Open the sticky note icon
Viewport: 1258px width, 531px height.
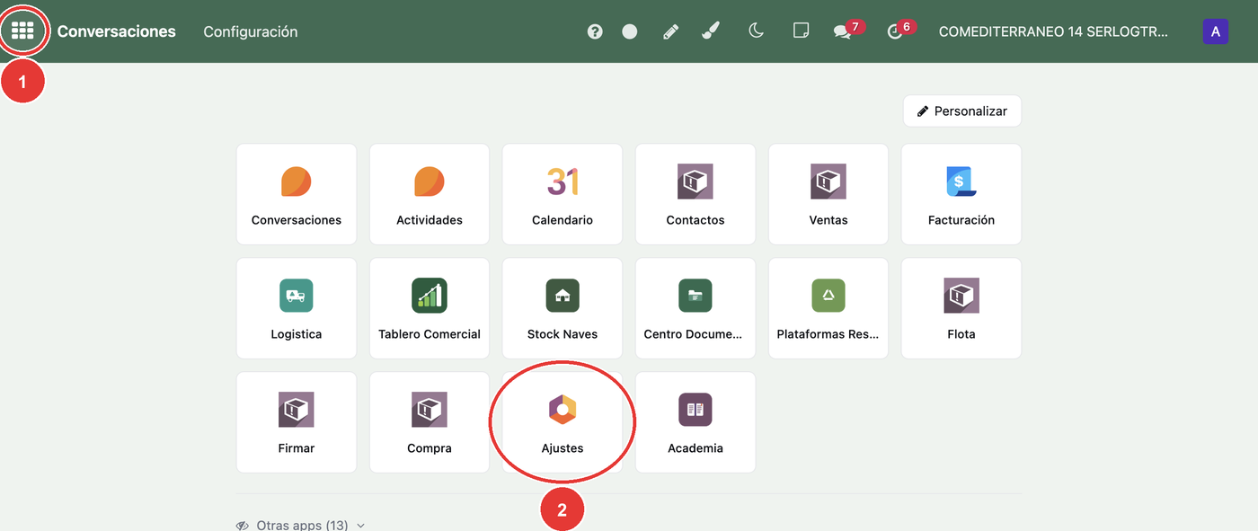(801, 31)
